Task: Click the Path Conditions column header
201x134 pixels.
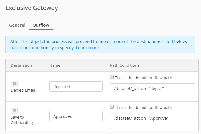Action: tap(125, 65)
